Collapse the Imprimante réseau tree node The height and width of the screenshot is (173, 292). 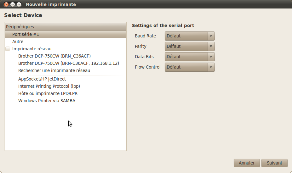(x=8, y=49)
